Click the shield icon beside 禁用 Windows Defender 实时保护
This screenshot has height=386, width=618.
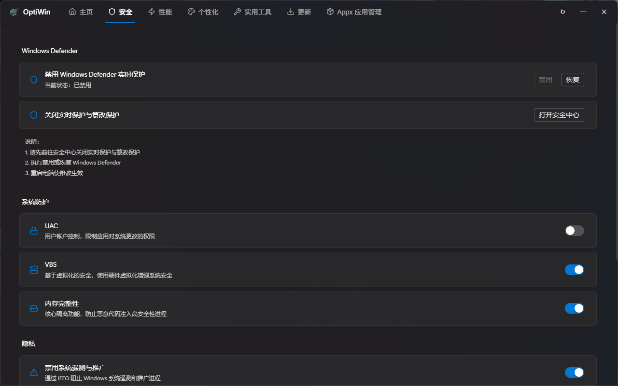click(34, 80)
